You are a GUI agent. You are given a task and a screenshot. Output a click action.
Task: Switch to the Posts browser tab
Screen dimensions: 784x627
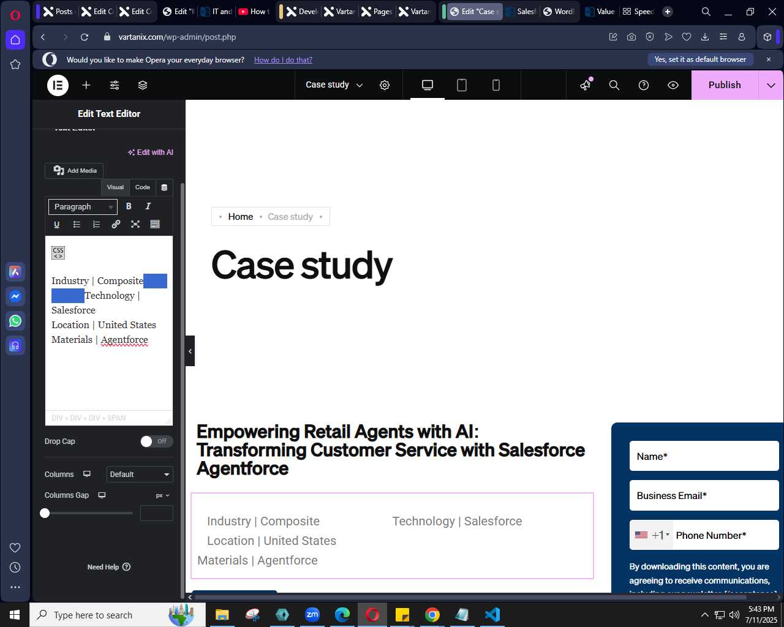click(x=58, y=11)
